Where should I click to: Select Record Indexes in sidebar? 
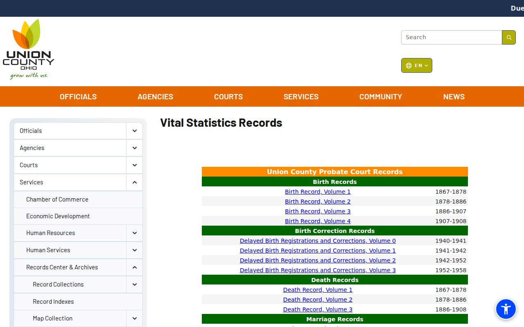click(x=78, y=302)
